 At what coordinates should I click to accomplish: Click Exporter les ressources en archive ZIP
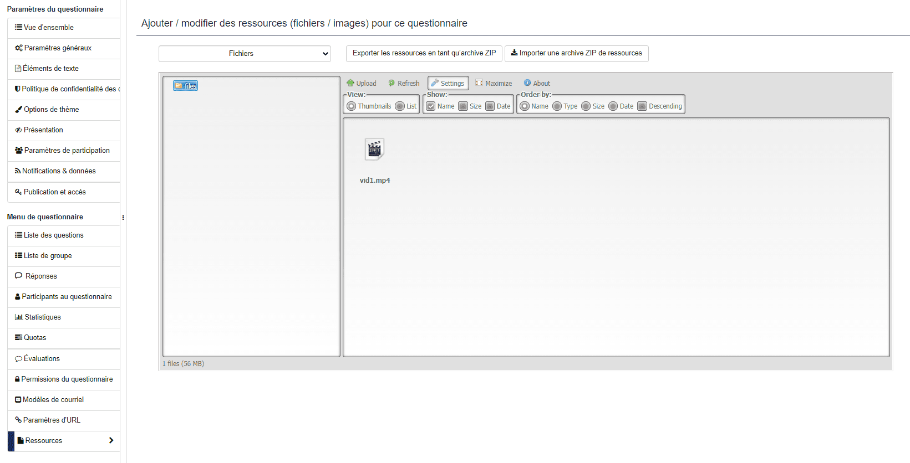click(424, 53)
